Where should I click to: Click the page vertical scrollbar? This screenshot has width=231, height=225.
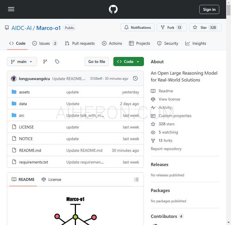tap(228, 114)
